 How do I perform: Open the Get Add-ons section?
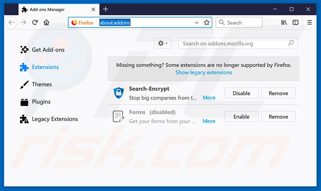pos(48,50)
